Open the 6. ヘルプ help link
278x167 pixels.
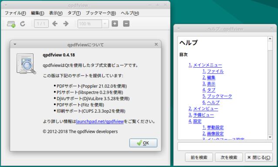click(211, 102)
